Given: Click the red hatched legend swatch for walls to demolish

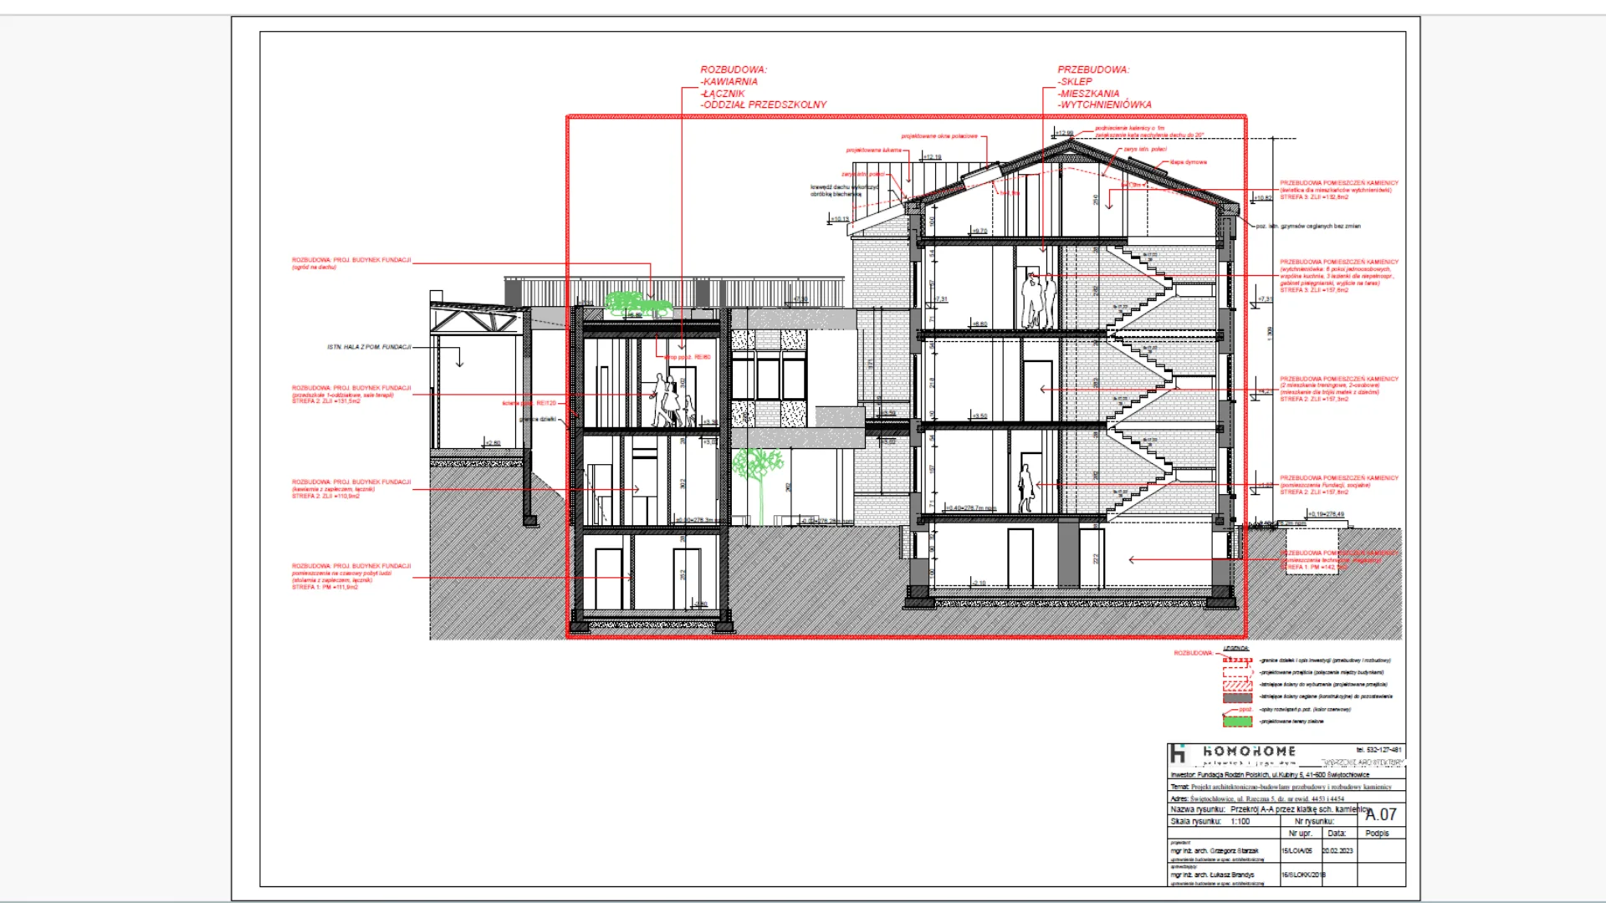Looking at the screenshot, I should click(x=1237, y=685).
